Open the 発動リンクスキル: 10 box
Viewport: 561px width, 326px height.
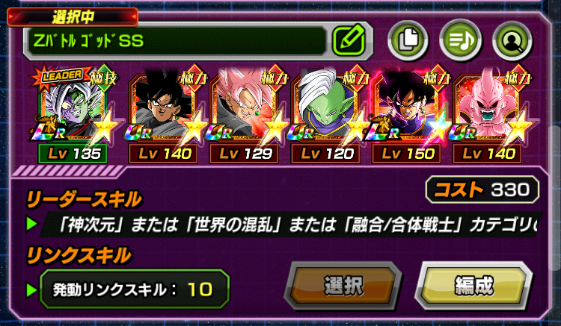[x=135, y=289]
